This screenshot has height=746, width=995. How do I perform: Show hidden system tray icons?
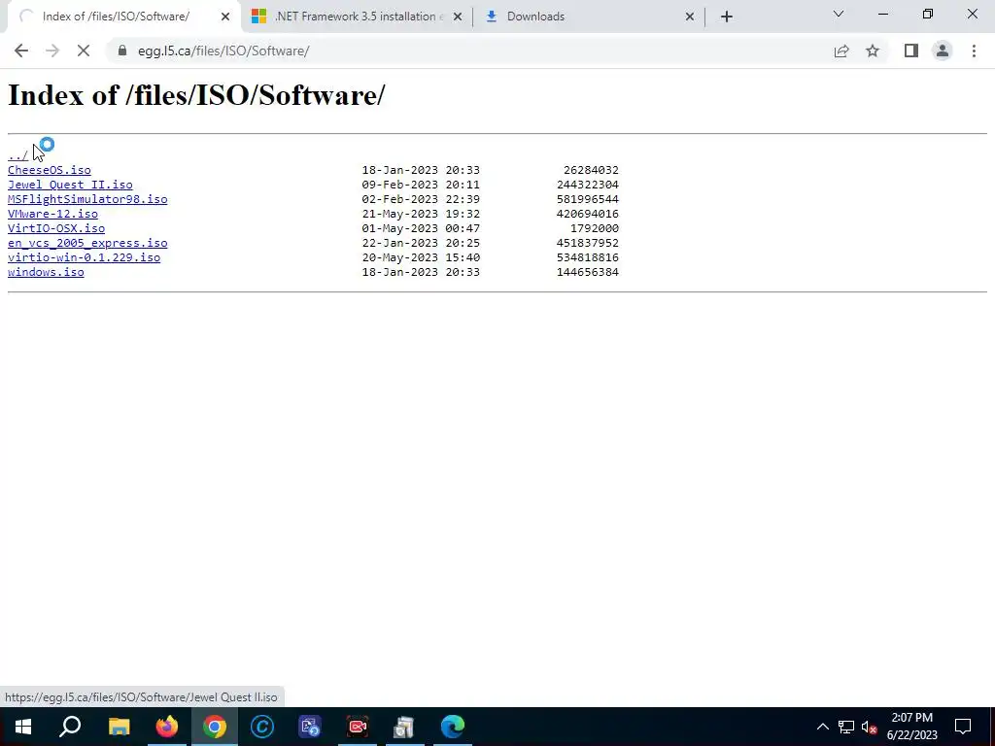[x=822, y=727]
